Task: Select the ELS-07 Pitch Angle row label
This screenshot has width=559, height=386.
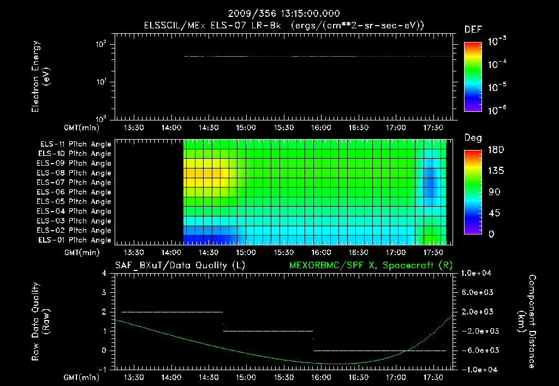Action: point(74,182)
